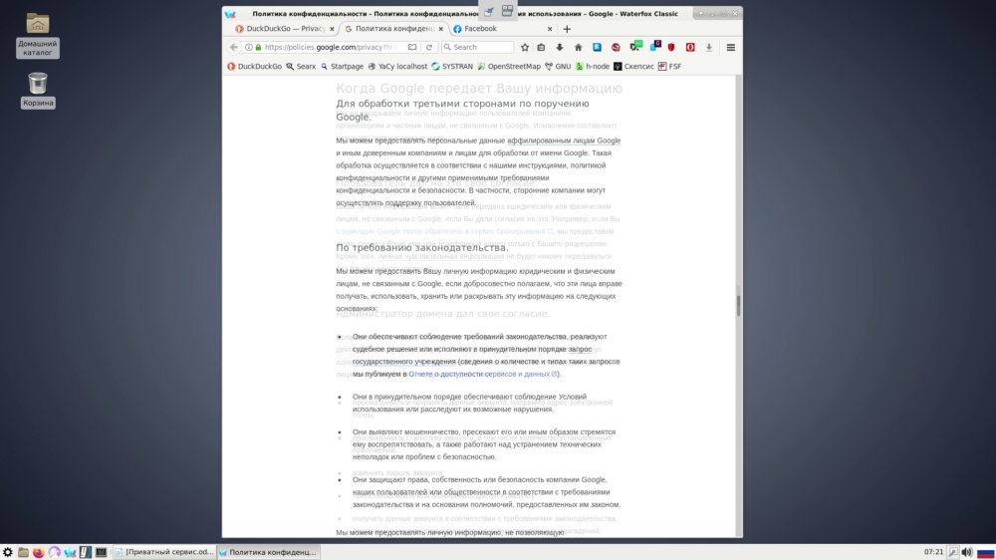Open the Searx bookmark
996x560 pixels.
301,66
